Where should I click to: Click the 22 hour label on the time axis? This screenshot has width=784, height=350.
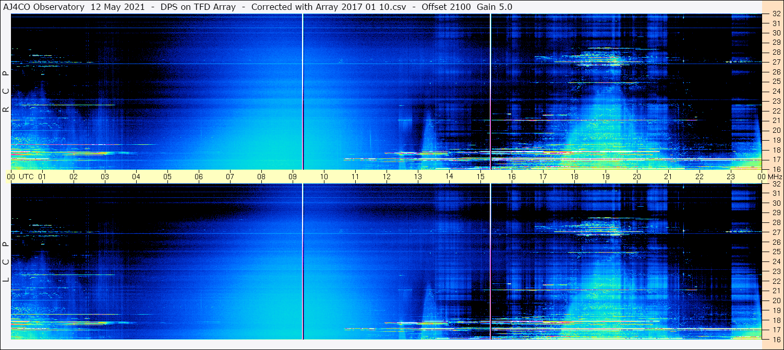coord(699,177)
